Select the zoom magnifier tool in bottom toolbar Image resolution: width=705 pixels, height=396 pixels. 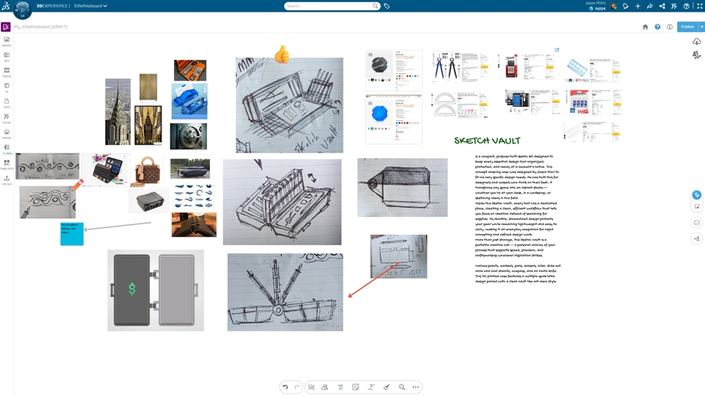[x=402, y=387]
